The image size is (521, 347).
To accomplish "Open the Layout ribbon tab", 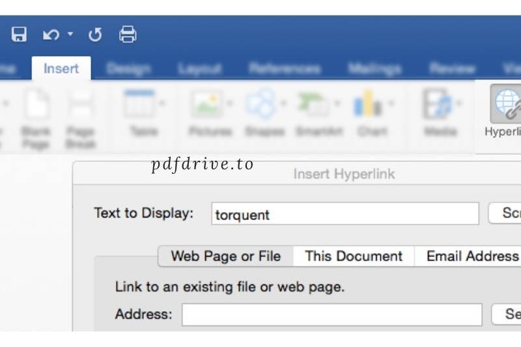I will pyautogui.click(x=199, y=69).
